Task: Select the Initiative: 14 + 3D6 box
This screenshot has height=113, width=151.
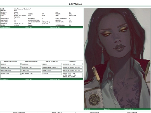Action: click(x=72, y=64)
